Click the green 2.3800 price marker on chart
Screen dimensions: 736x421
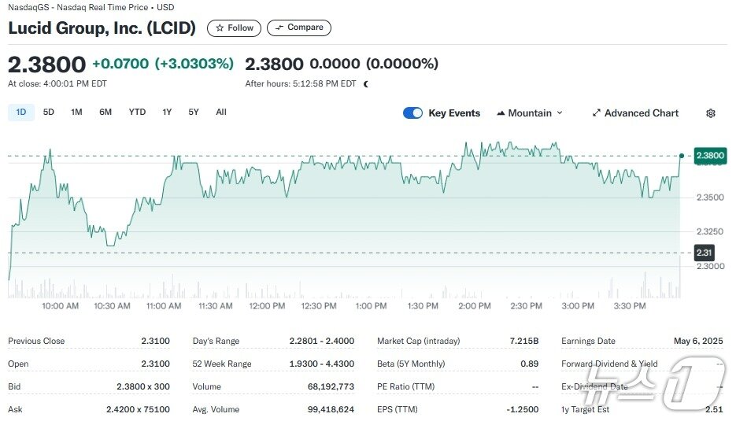click(x=710, y=155)
